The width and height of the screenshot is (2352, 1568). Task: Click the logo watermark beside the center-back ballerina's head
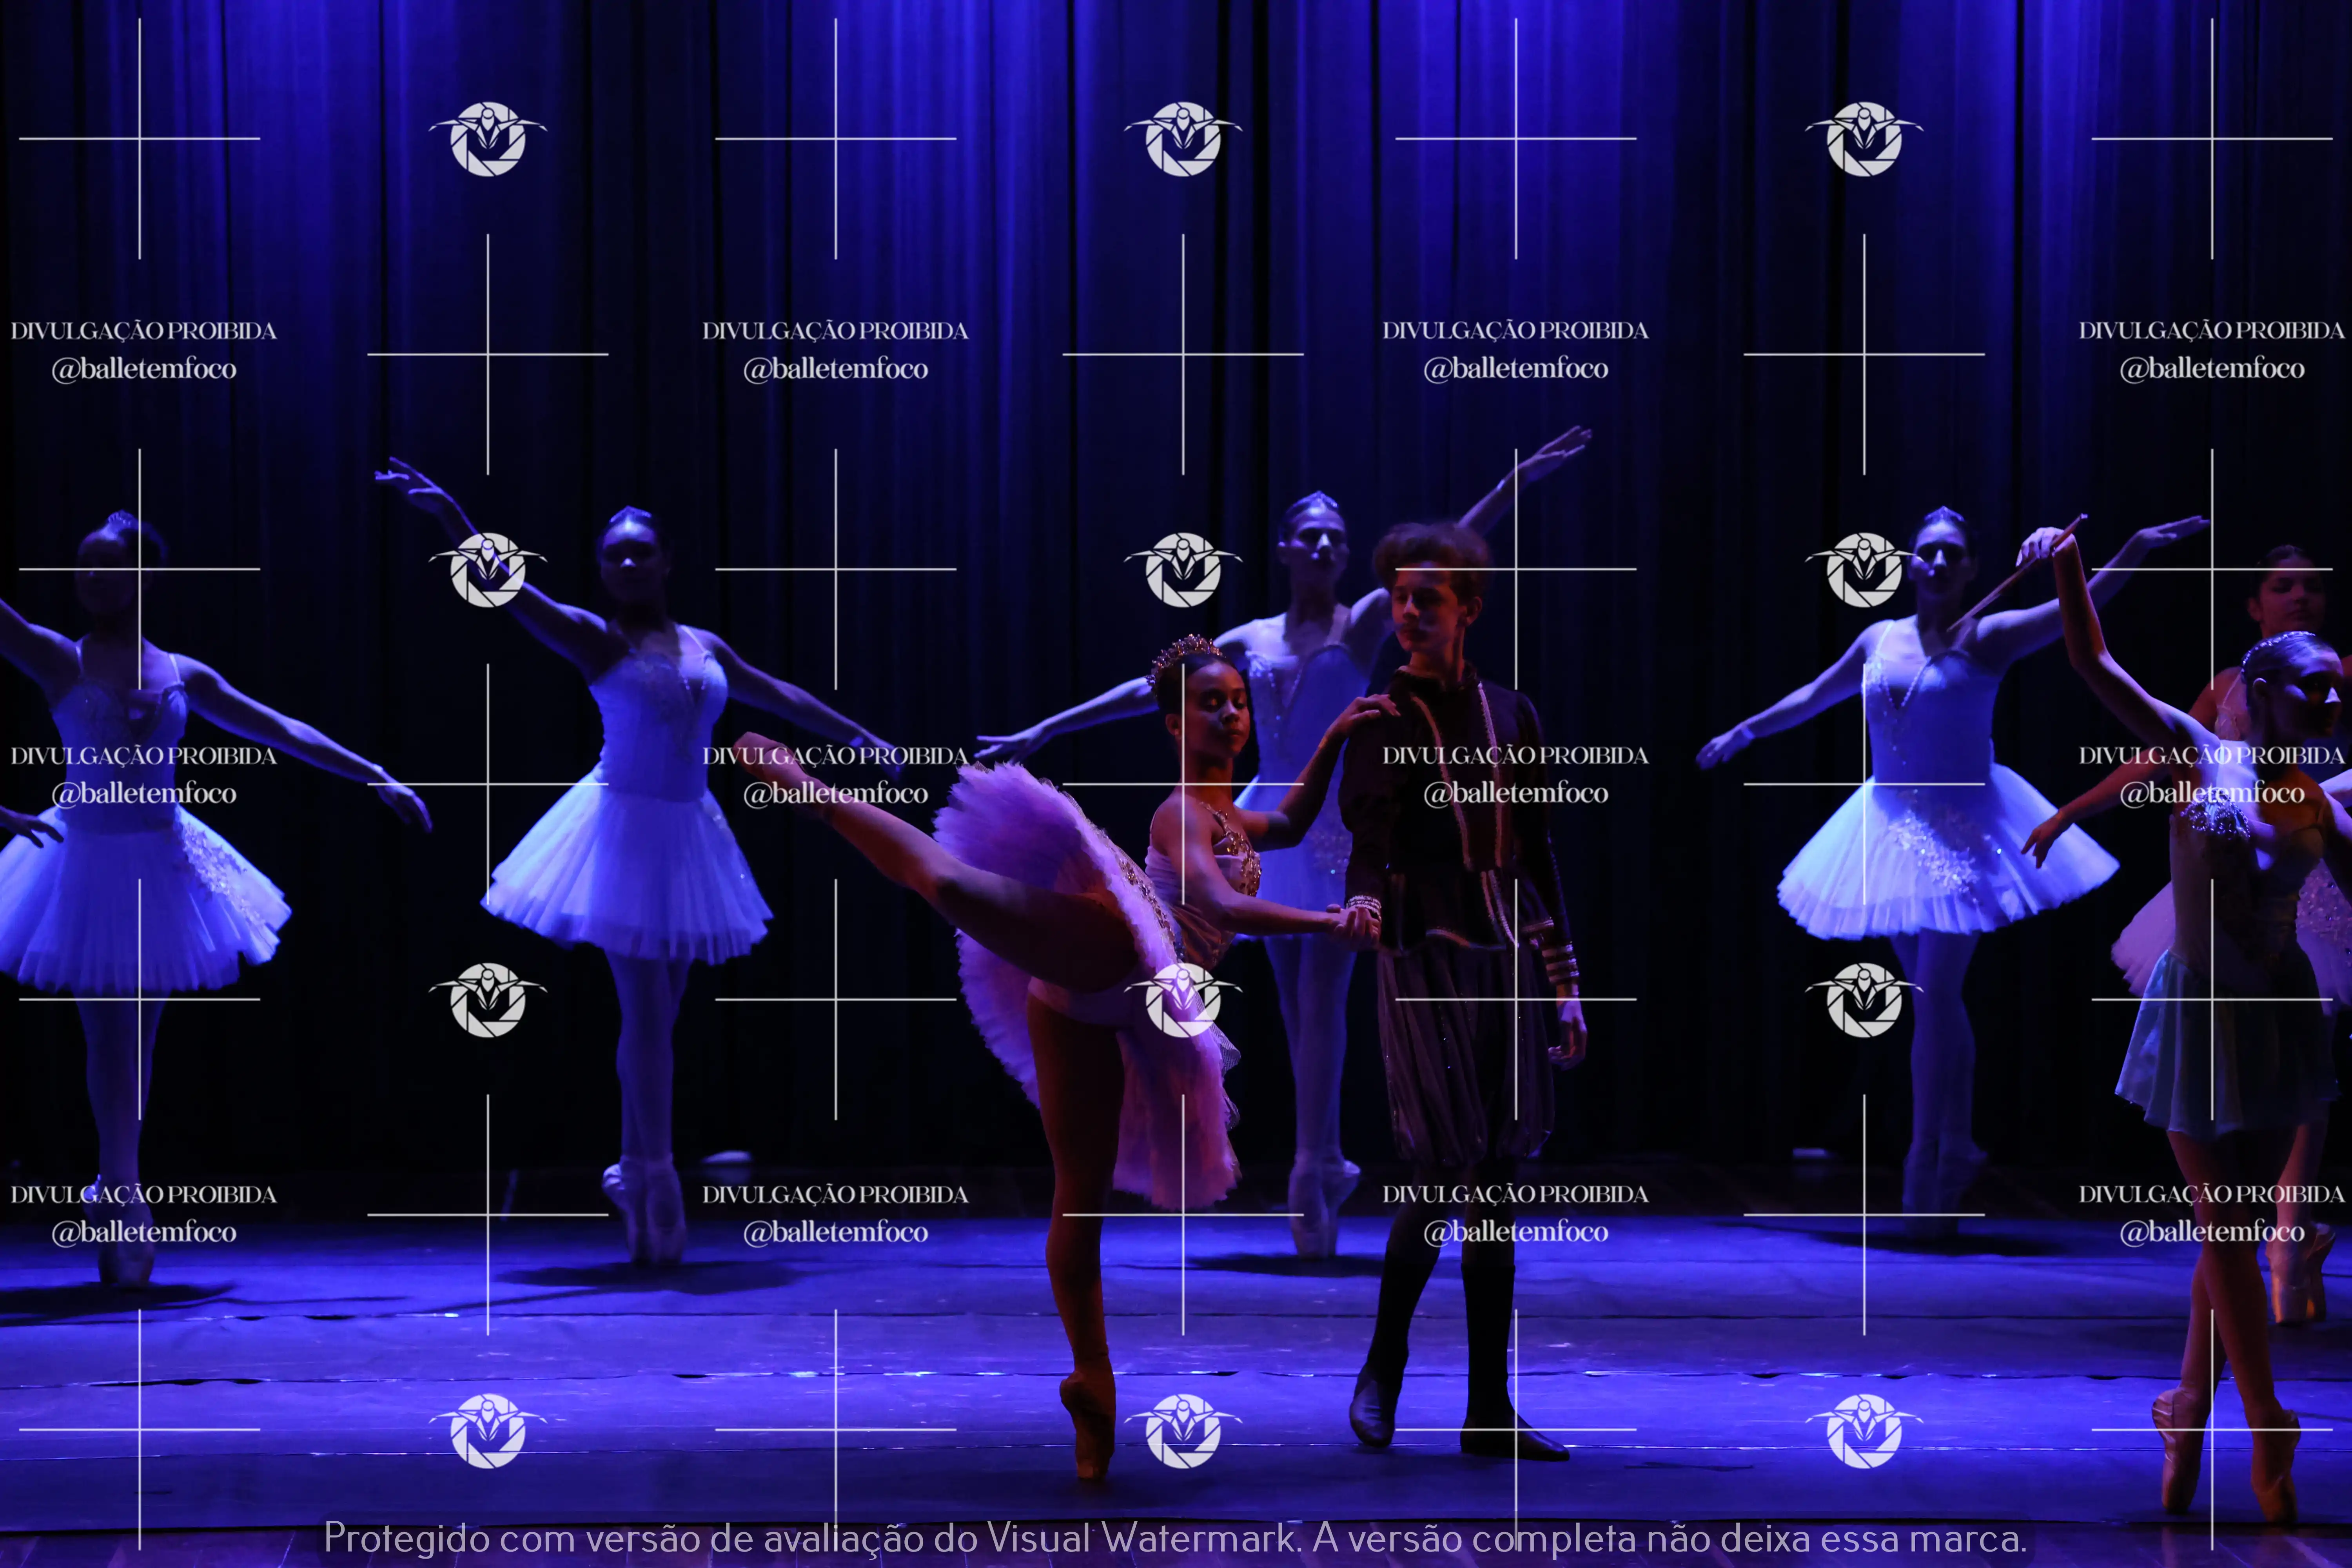(x=1183, y=569)
